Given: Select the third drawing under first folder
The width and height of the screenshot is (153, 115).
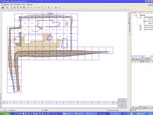Looking at the screenshot, I should (150, 23).
